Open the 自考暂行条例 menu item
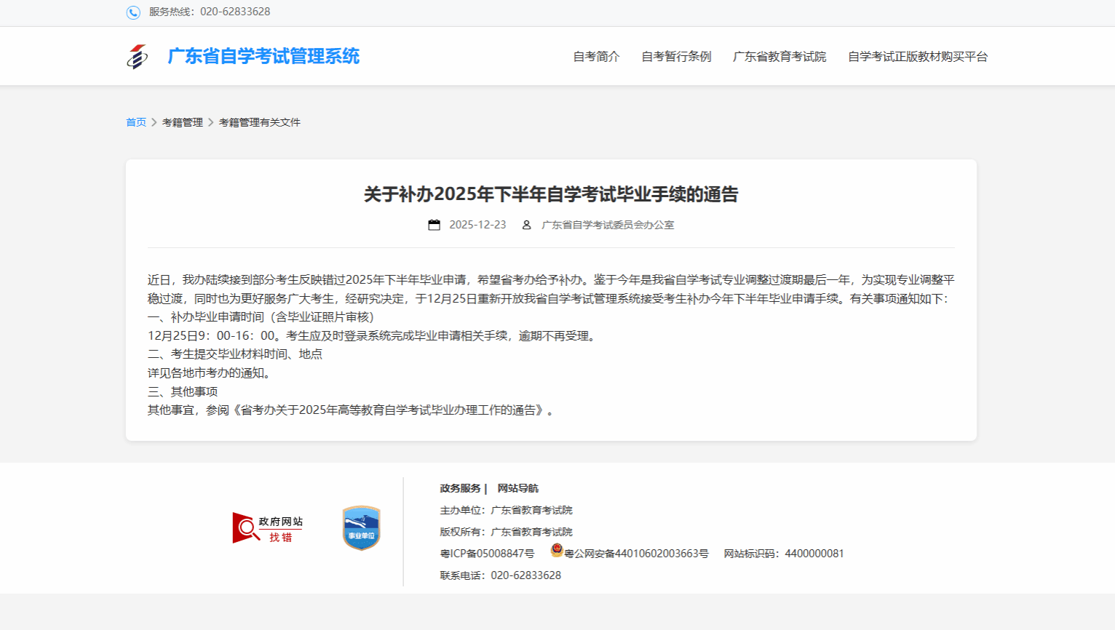This screenshot has width=1115, height=630. click(676, 57)
